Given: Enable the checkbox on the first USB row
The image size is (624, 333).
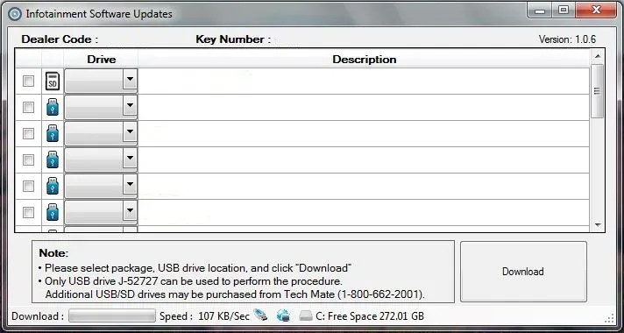Looking at the screenshot, I should (28, 108).
